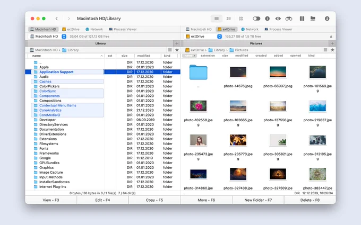Click the binoculars search icon
Viewport: 361px width, 225px height.
click(289, 19)
